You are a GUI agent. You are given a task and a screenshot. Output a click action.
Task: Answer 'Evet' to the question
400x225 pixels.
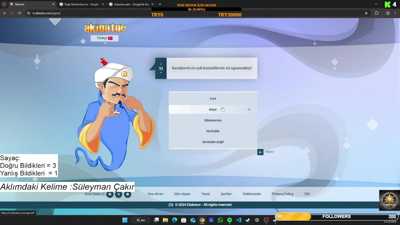tap(213, 99)
